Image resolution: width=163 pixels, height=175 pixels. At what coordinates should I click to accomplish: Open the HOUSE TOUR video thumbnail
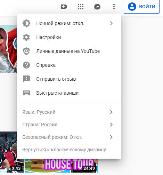tap(62, 166)
